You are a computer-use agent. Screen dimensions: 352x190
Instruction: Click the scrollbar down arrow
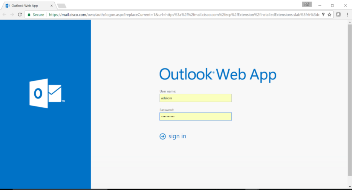pos(350,187)
